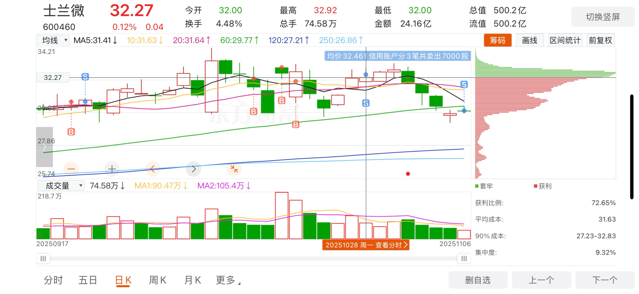Click blue S marker below the crosshair line

pos(366,103)
